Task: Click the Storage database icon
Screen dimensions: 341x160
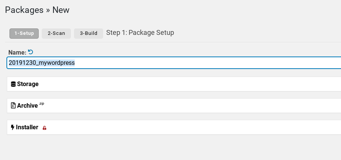Action: [x=13, y=84]
